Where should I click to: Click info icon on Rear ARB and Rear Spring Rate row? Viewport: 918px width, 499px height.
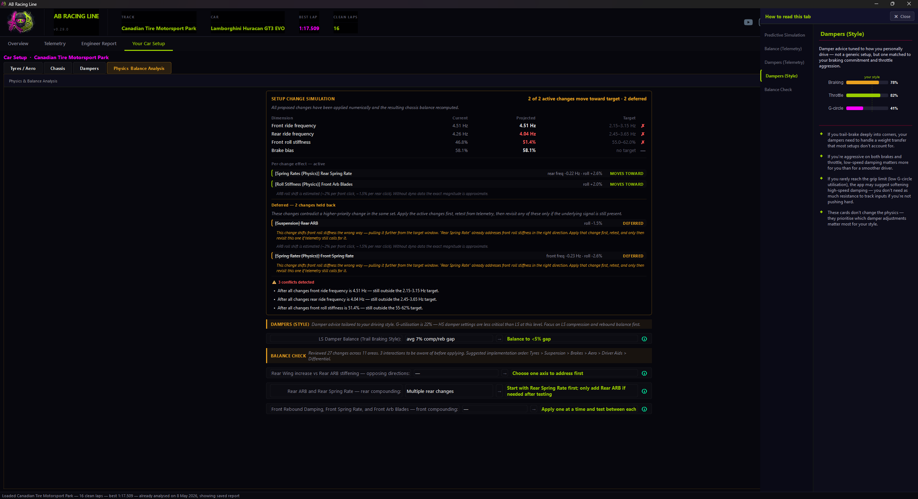coord(644,391)
